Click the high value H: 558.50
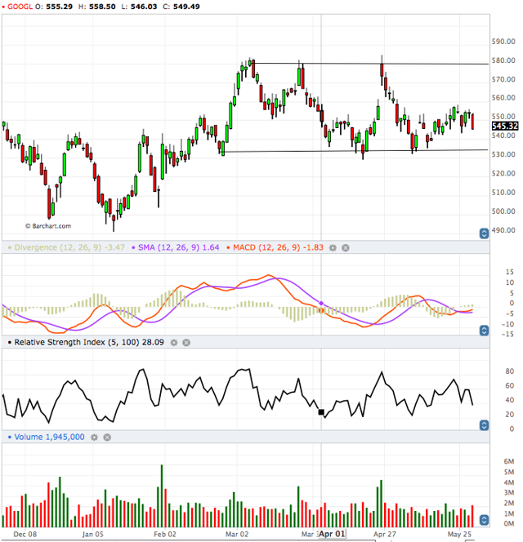This screenshot has height=542, width=523. click(97, 7)
